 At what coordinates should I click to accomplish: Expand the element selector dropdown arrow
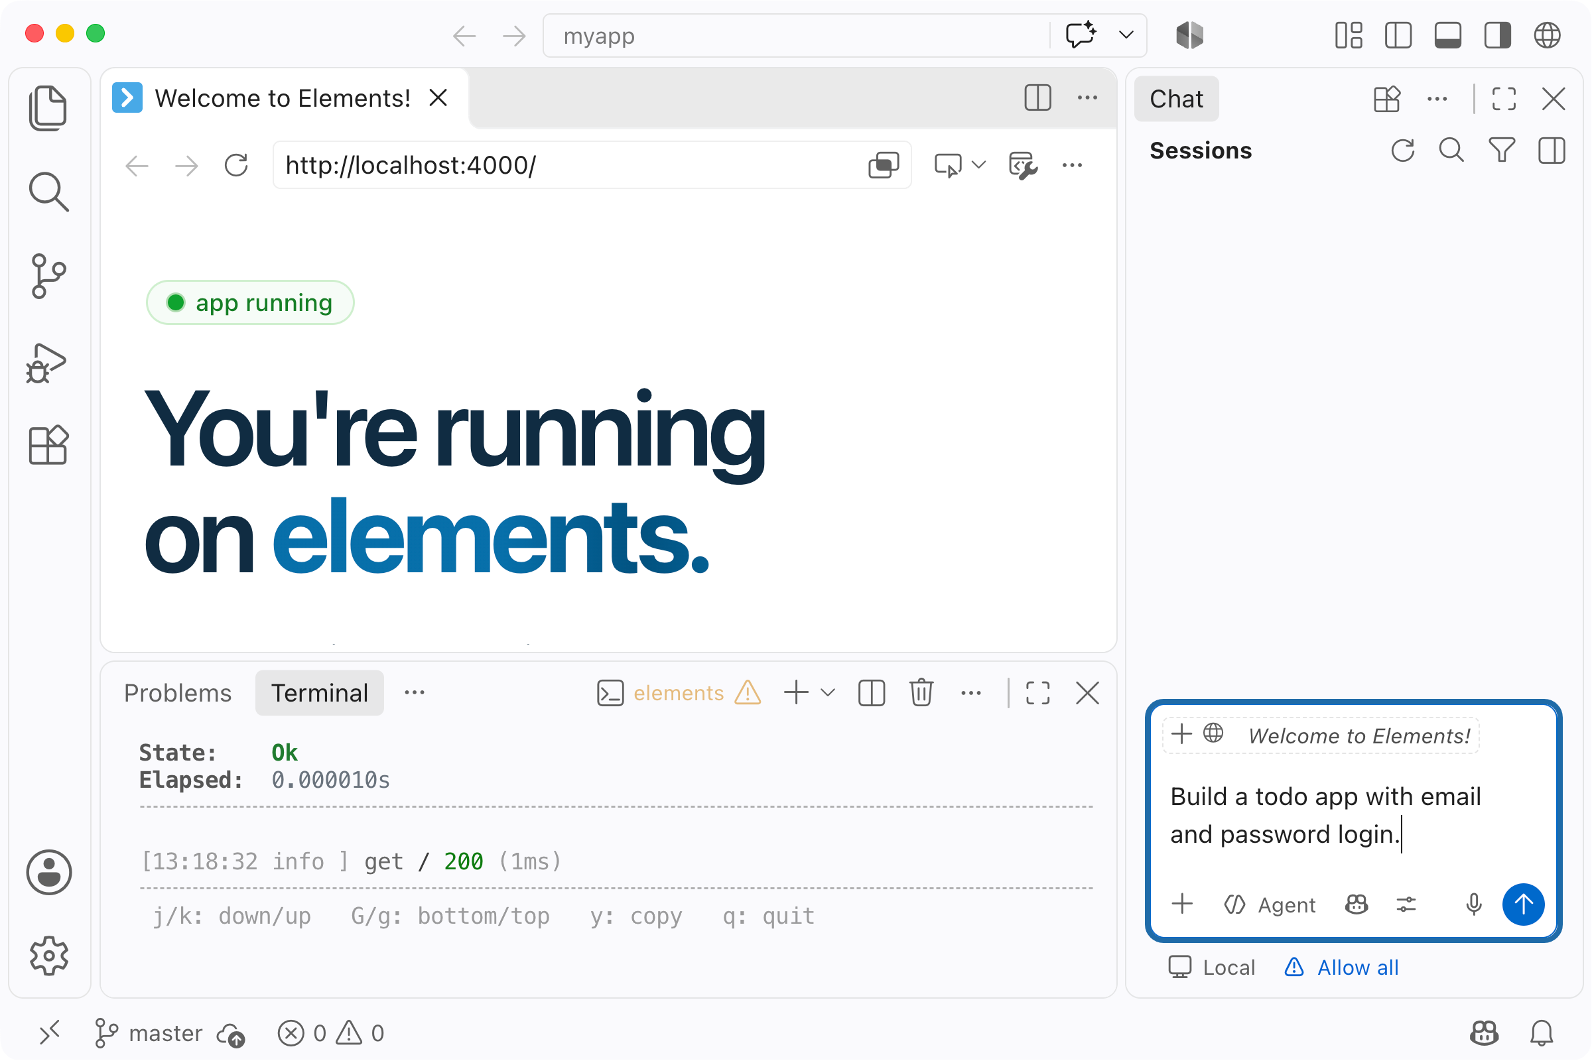click(979, 164)
